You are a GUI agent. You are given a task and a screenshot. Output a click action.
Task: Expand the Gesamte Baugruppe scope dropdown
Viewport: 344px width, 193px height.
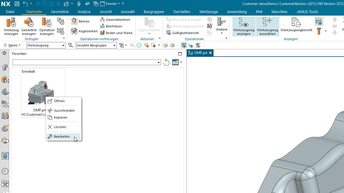[96, 45]
